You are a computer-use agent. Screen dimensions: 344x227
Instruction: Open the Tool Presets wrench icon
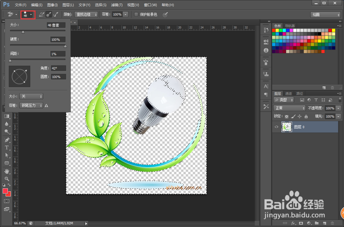tap(266, 107)
